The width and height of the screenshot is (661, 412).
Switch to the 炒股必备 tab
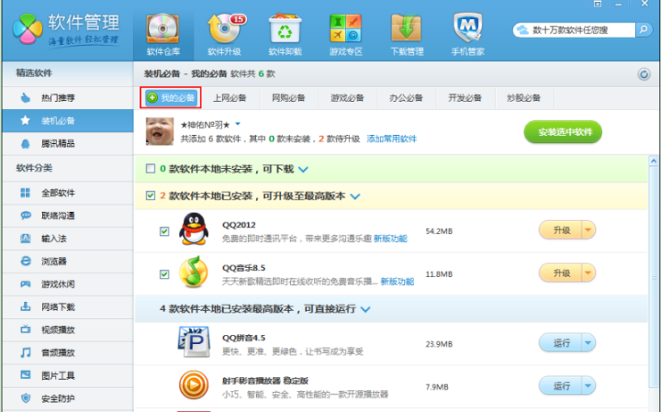(524, 98)
